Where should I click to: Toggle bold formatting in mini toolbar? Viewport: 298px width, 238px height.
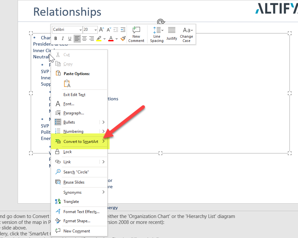tap(56, 39)
